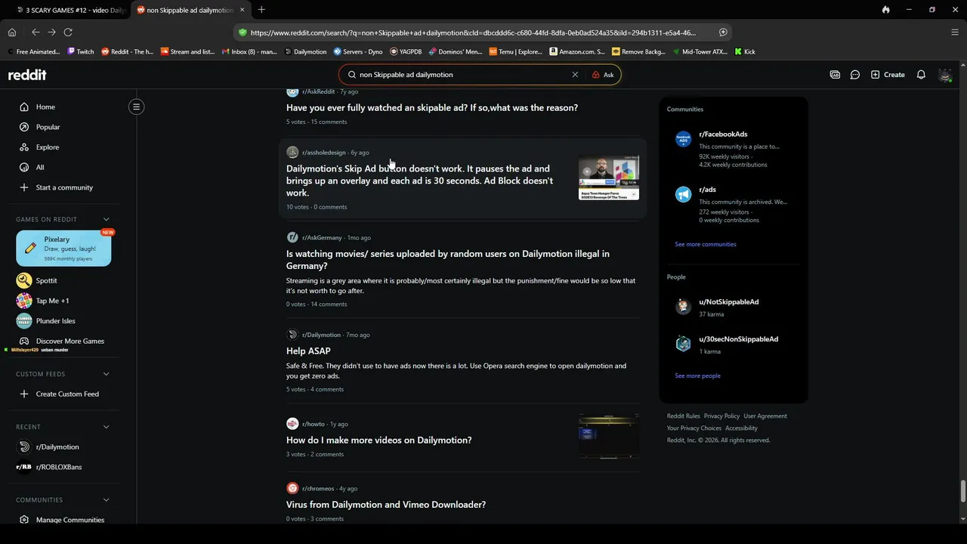Open the user avatar menu

tap(945, 75)
